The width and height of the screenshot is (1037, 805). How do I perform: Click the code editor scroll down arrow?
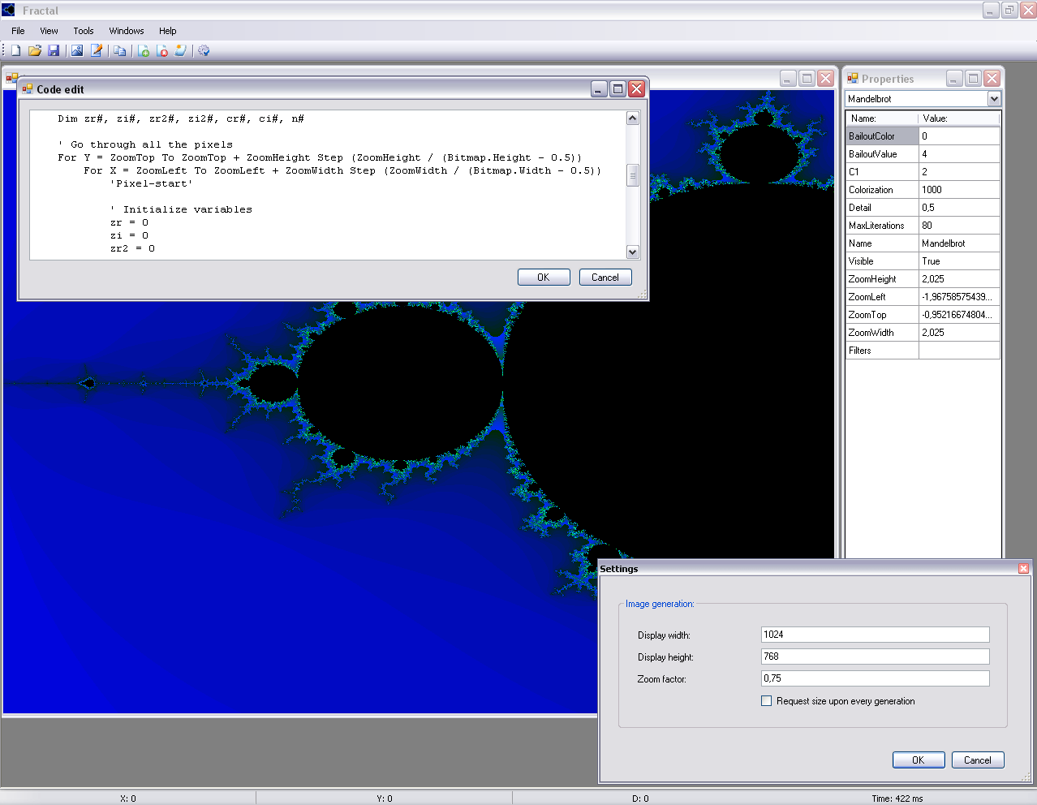(633, 252)
